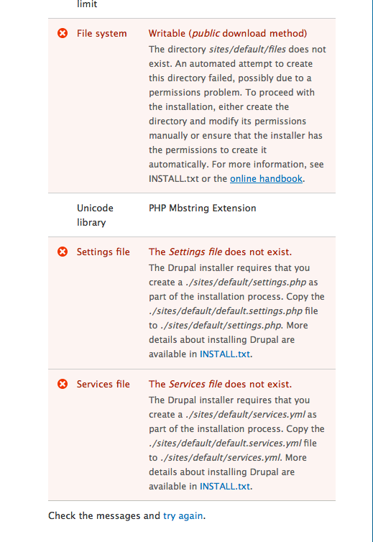Select the Services file requirement label
This screenshot has width=373, height=542.
click(103, 384)
